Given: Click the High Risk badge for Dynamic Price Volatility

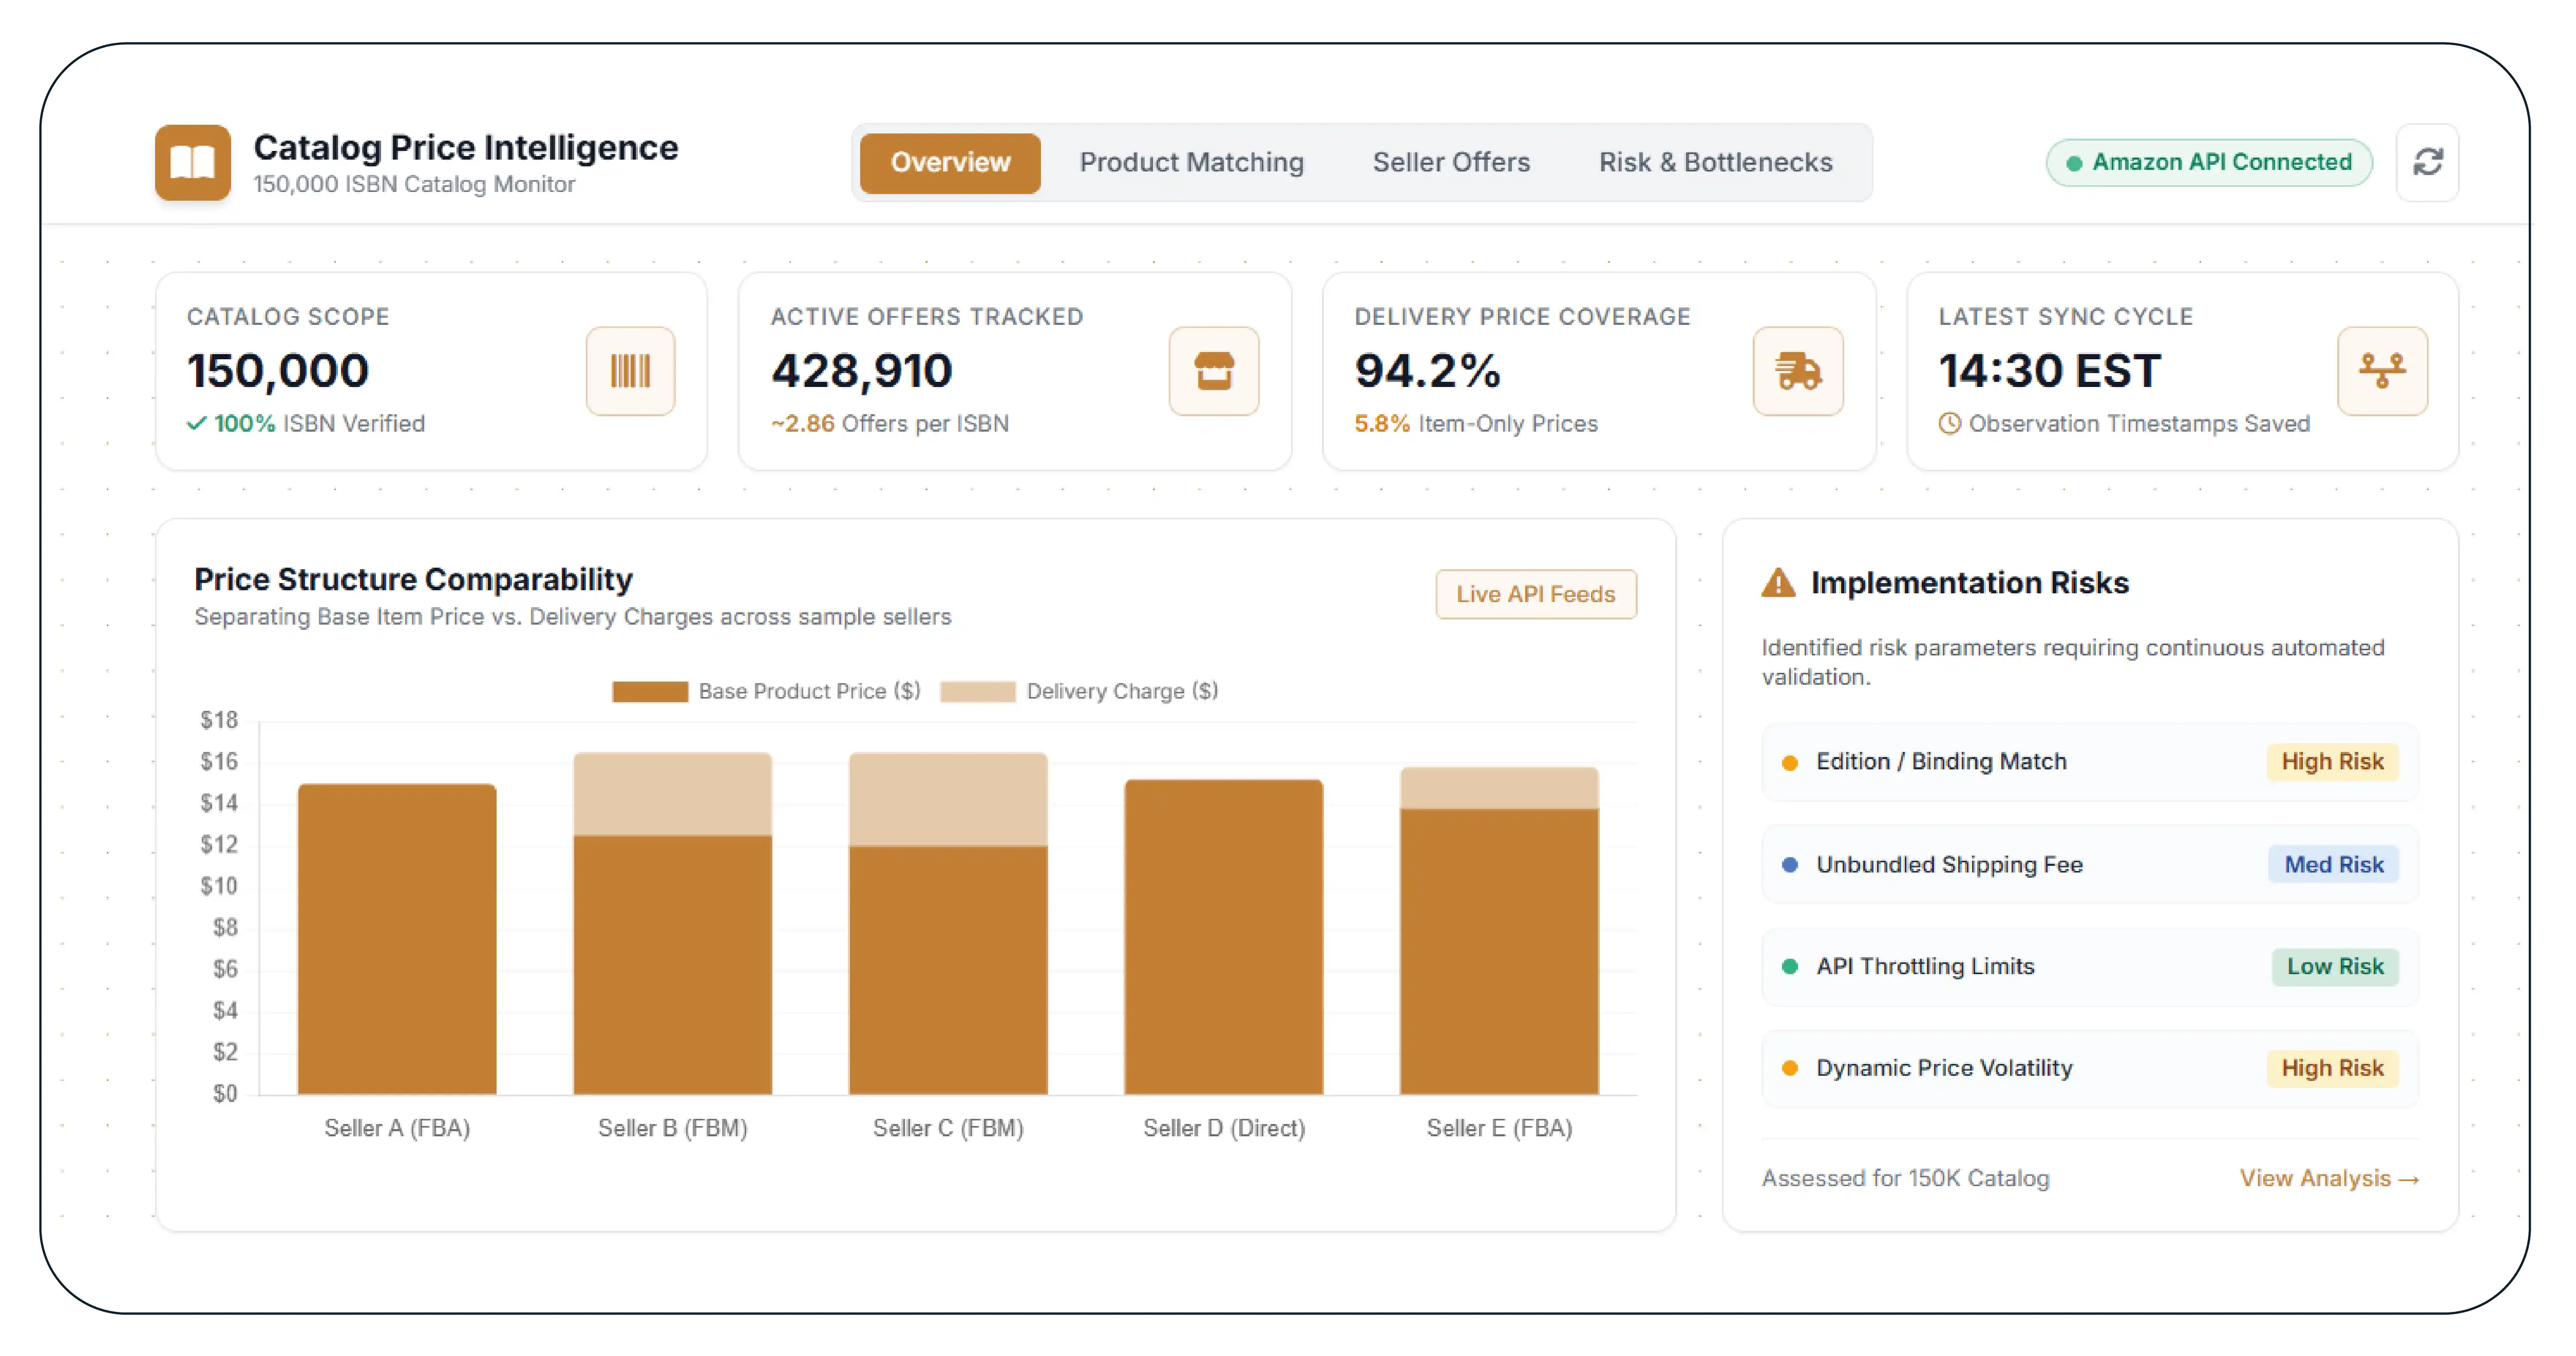Looking at the screenshot, I should [x=2332, y=1069].
